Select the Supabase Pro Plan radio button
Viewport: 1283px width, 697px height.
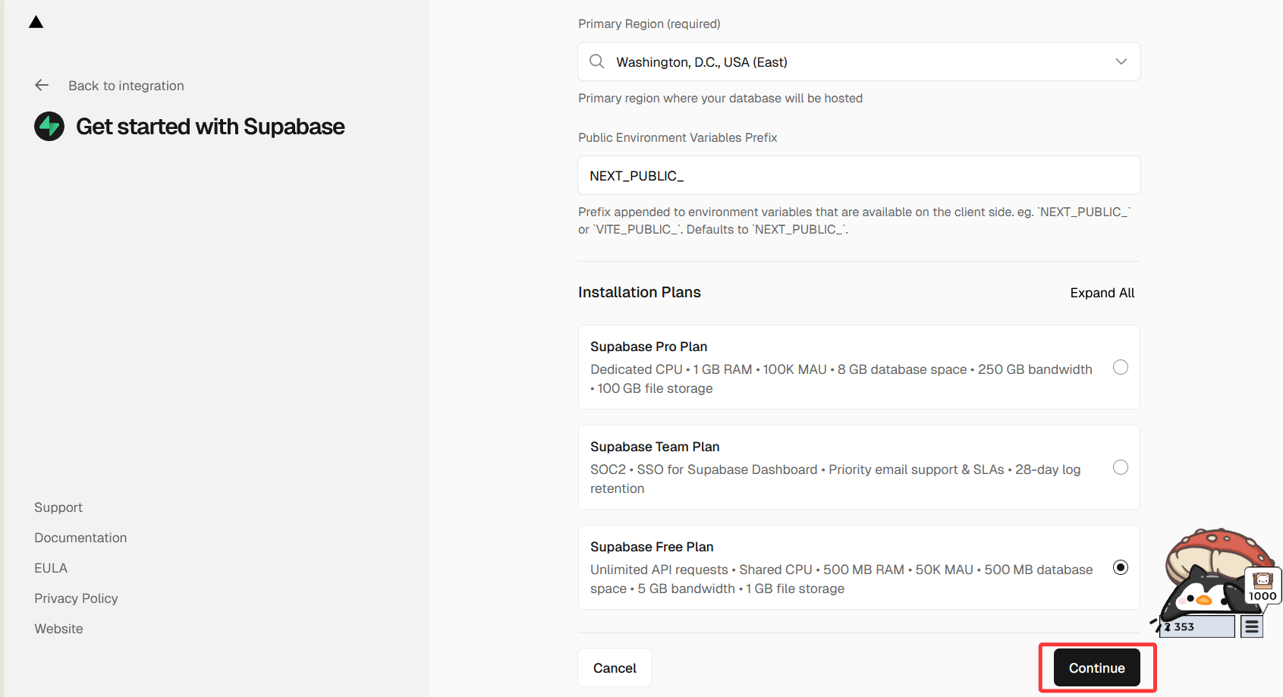click(1120, 367)
